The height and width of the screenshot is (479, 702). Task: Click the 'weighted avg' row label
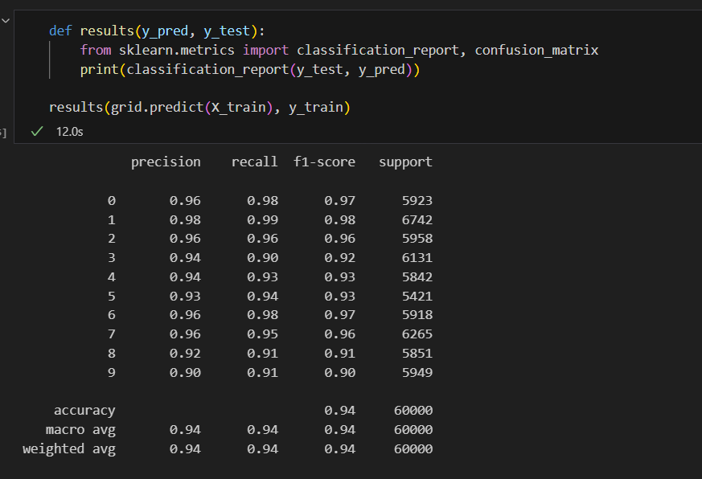pyautogui.click(x=69, y=449)
